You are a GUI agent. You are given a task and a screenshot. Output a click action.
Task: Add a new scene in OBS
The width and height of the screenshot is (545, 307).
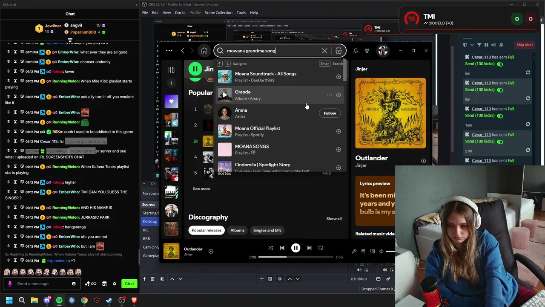(144, 279)
